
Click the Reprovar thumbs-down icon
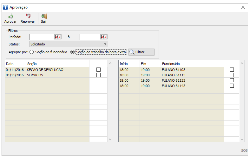click(28, 16)
